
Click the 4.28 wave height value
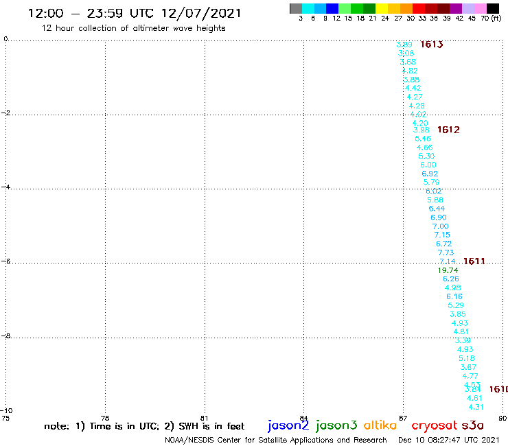tap(417, 106)
